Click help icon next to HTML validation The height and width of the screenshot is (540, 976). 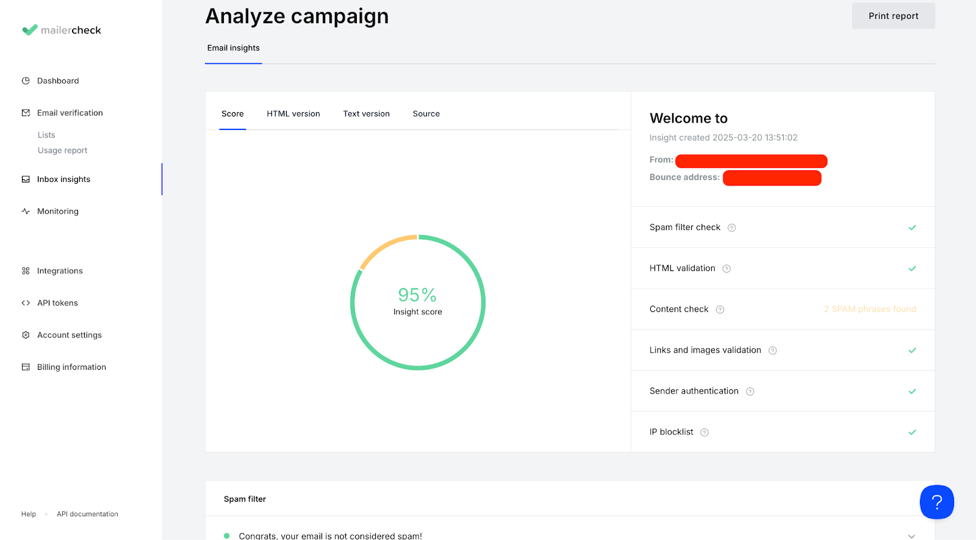[x=727, y=268]
